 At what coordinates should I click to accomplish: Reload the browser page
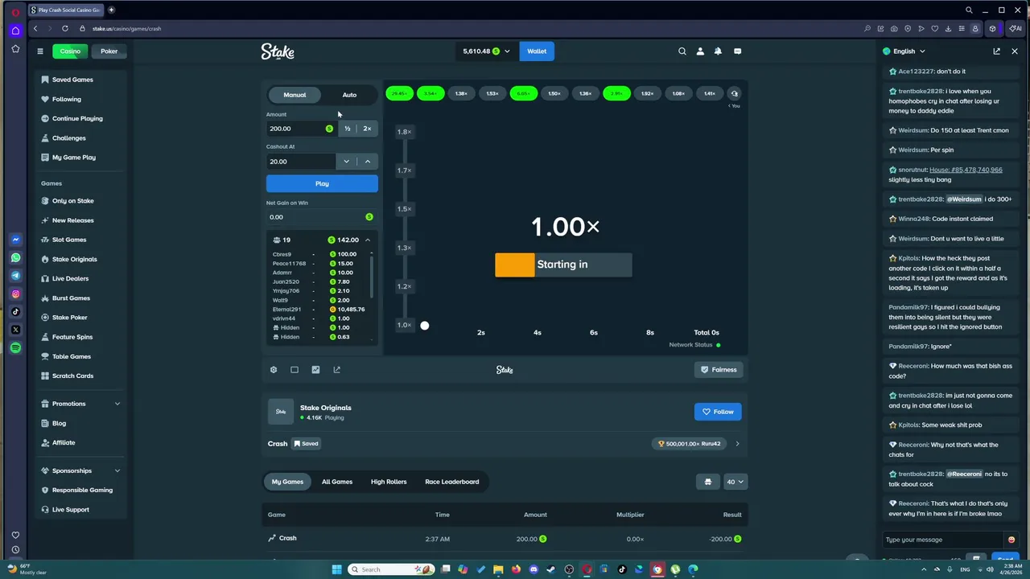(65, 29)
